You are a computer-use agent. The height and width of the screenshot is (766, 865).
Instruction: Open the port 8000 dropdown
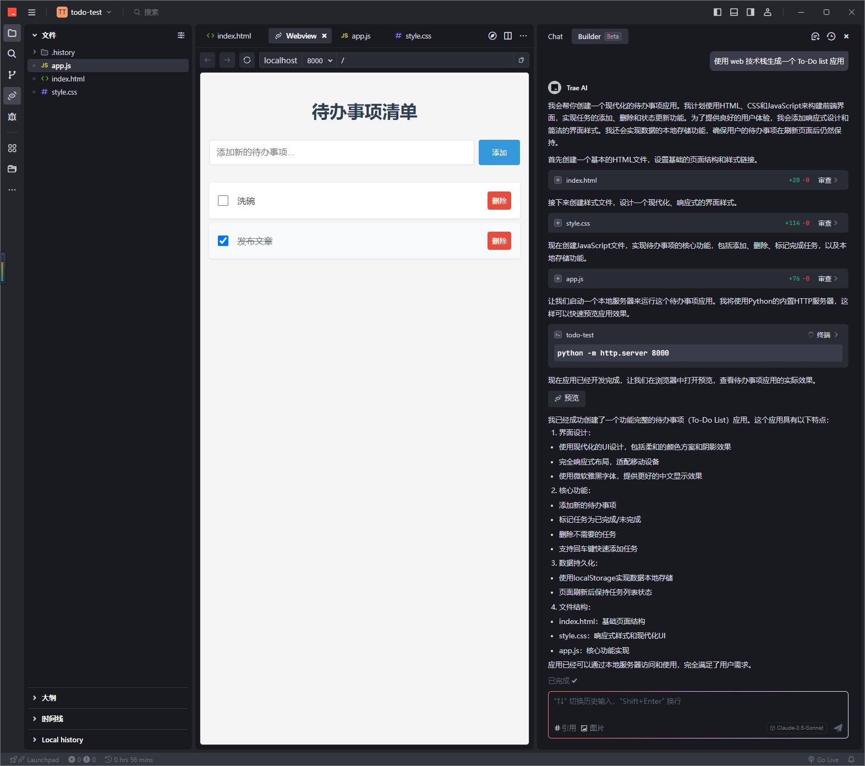(320, 61)
